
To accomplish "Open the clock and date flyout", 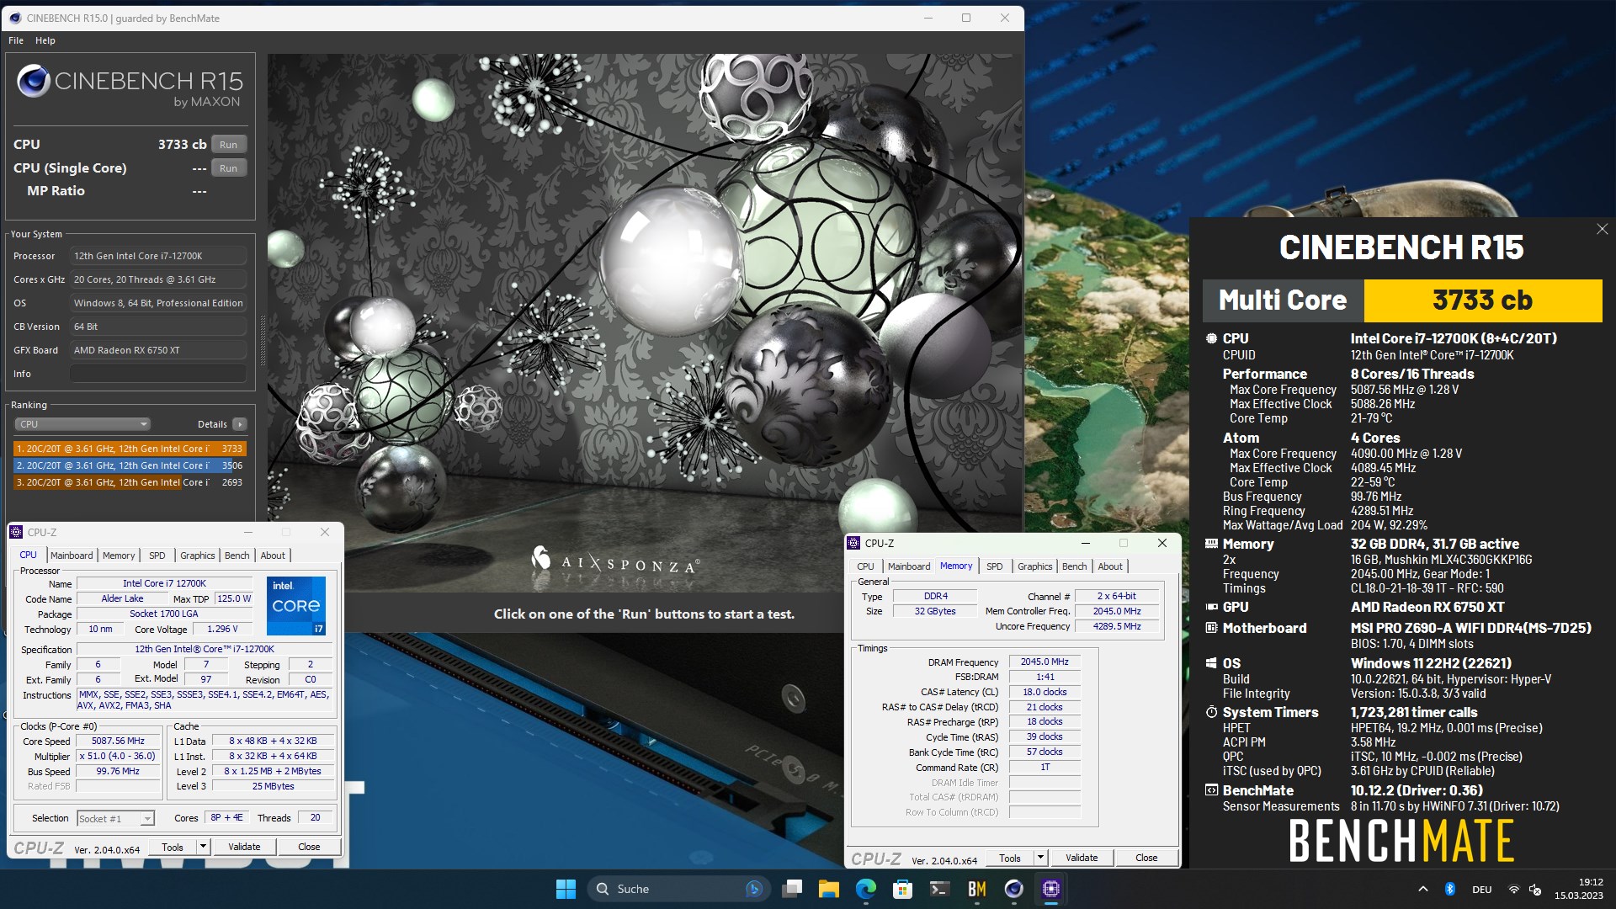I will click(1578, 889).
